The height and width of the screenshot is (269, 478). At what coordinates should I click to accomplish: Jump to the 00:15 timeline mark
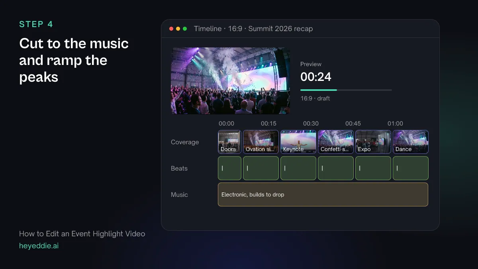(x=268, y=124)
